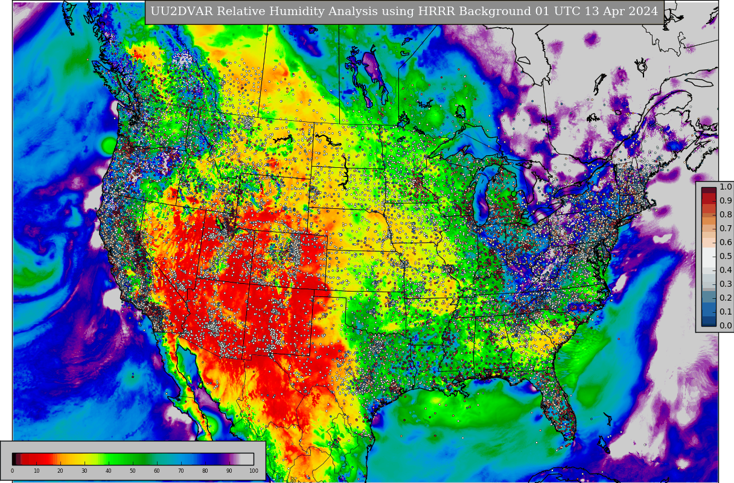The height and width of the screenshot is (483, 734).
Task: Pick the darkest blue swatch at legend bottom
Action: 709,321
